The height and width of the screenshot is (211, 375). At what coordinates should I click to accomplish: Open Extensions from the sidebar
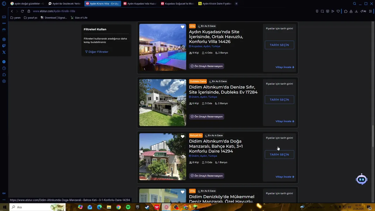click(x=4, y=75)
